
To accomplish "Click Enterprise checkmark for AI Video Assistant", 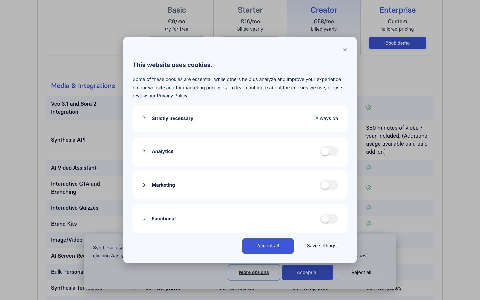I will coord(369,168).
